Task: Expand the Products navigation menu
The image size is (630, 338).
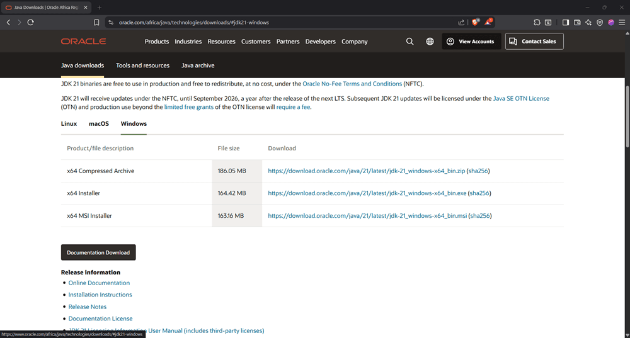Action: (157, 42)
